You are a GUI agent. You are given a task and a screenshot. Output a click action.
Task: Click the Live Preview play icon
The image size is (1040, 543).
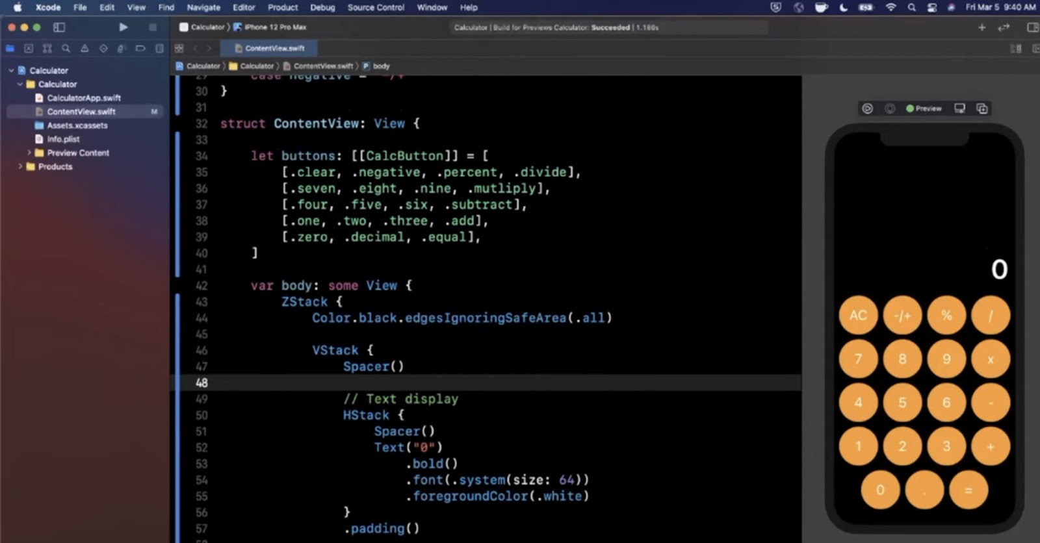867,108
